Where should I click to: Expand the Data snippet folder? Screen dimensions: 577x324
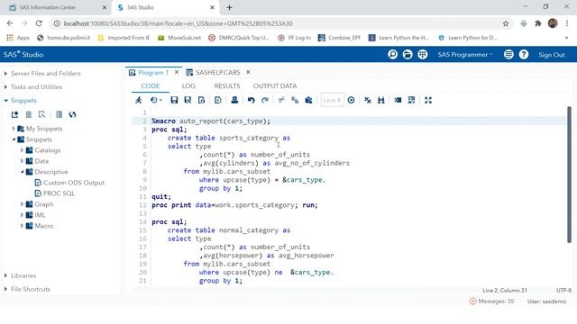tap(22, 161)
